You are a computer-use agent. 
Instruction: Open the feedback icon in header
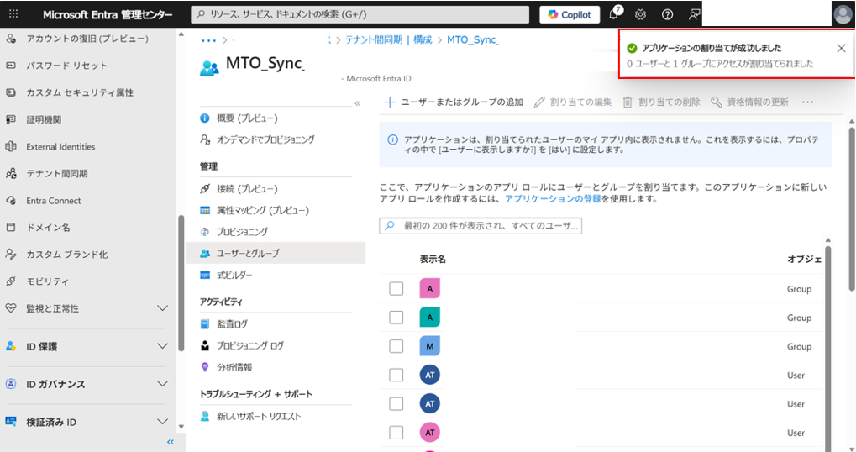coord(694,15)
